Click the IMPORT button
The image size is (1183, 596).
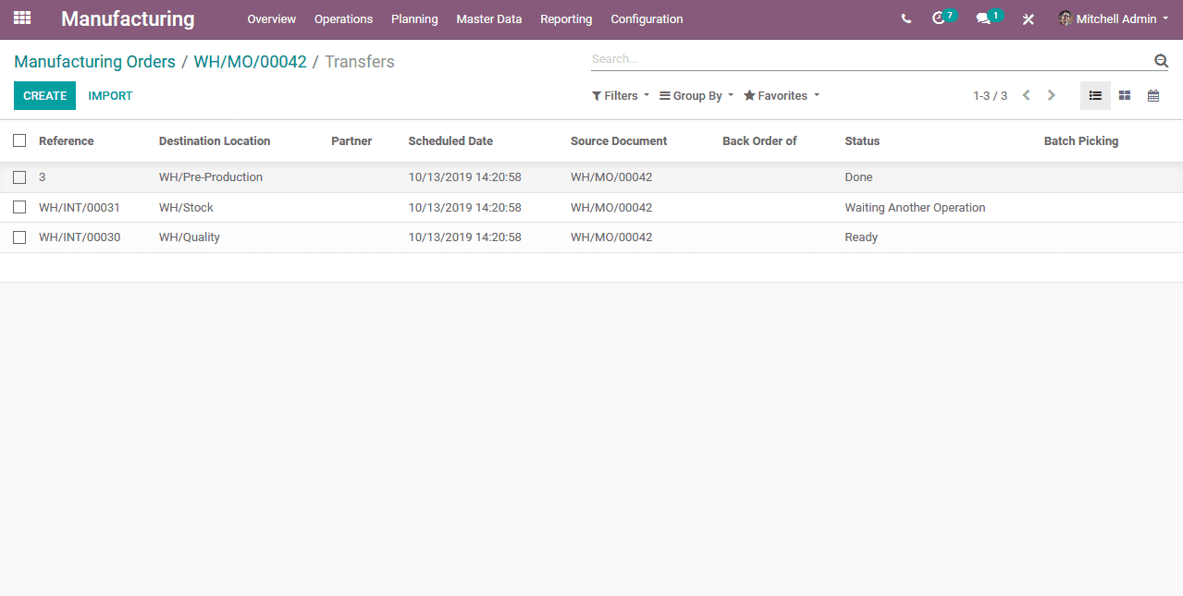111,96
